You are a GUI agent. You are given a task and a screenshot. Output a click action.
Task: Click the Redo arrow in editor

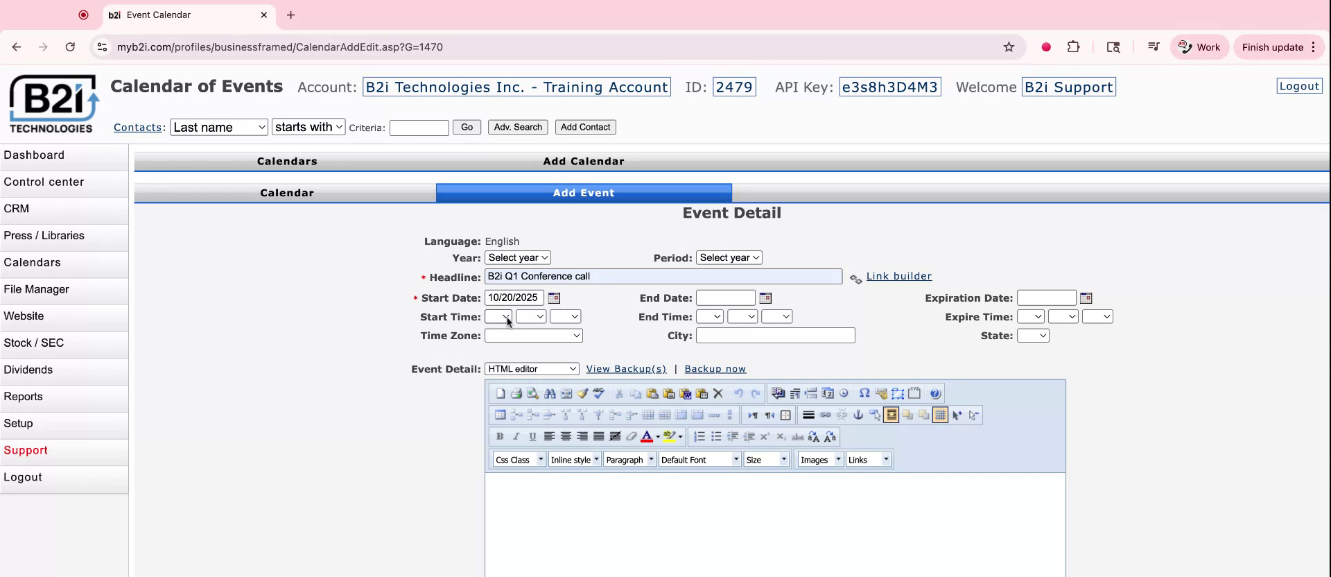coord(756,393)
